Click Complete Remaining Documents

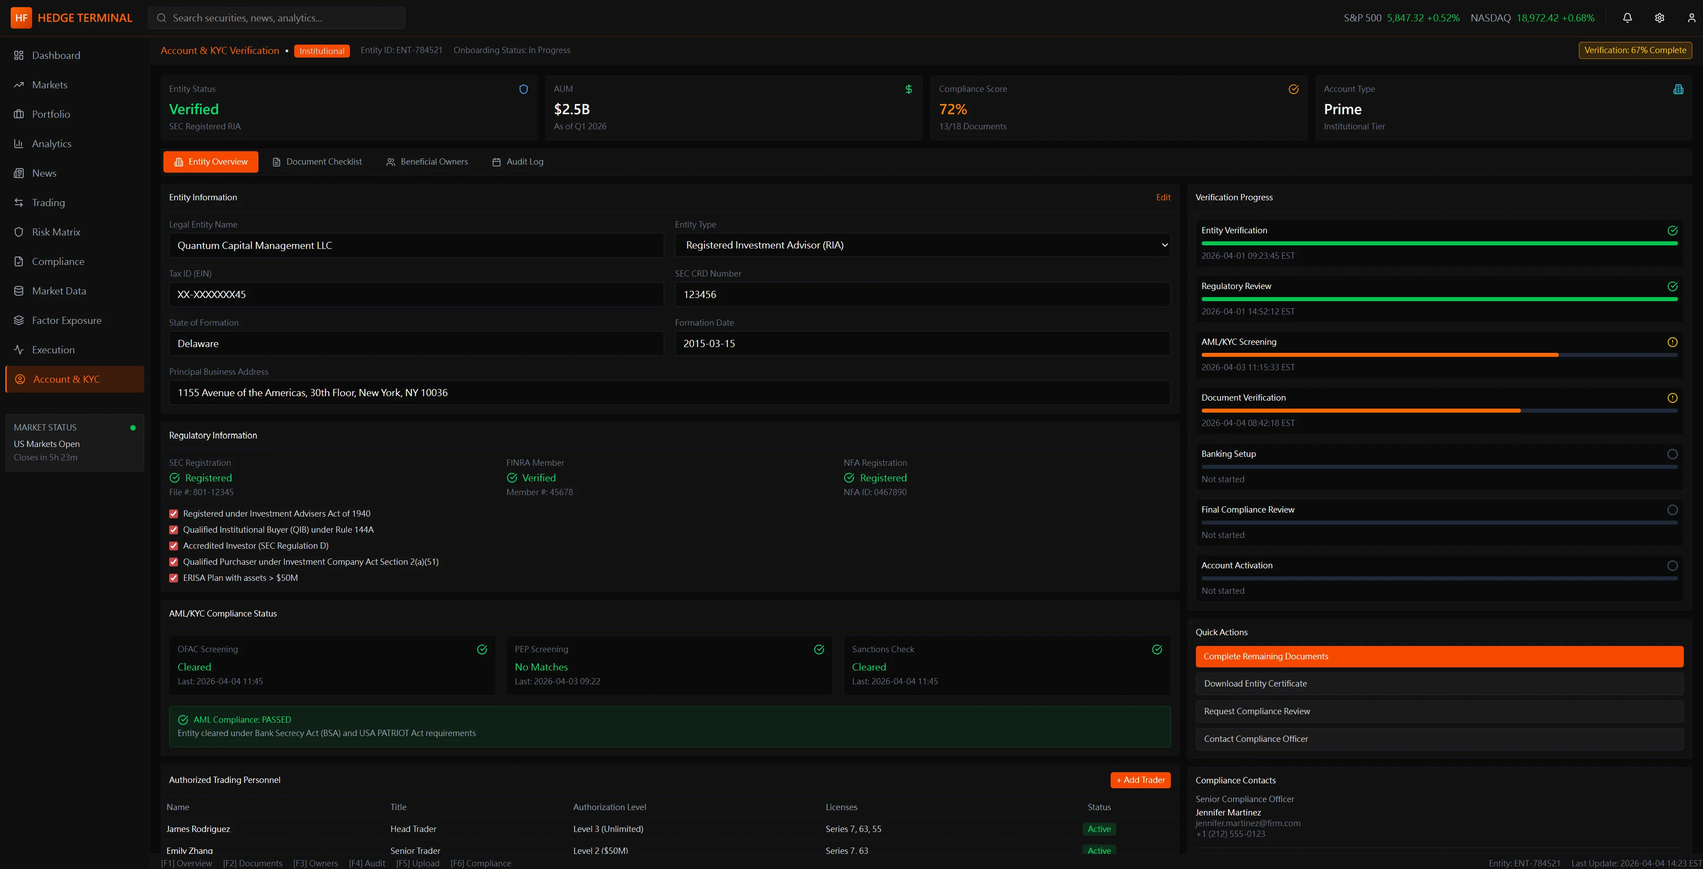(x=1439, y=656)
